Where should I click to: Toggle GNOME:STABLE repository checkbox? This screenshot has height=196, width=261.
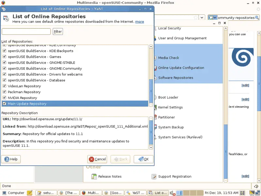coord(5,62)
